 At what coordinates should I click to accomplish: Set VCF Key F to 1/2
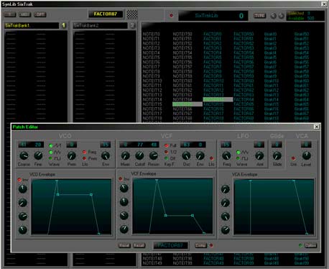pos(166,152)
